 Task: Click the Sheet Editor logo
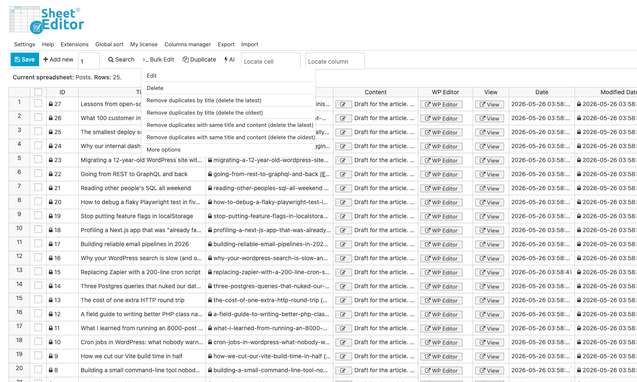coord(47,20)
